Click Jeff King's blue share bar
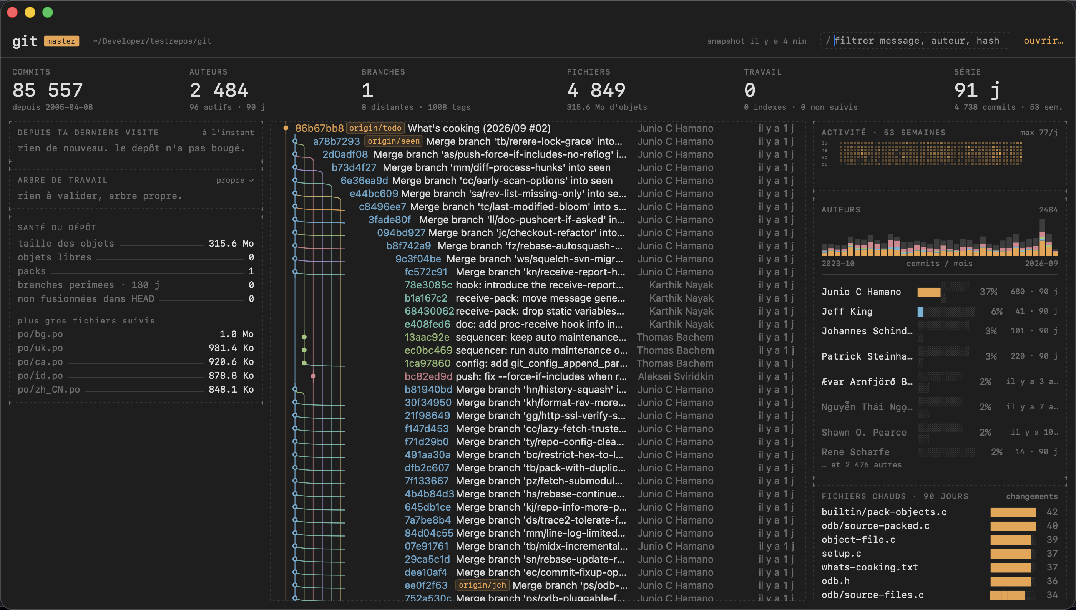This screenshot has height=610, width=1076. 920,312
